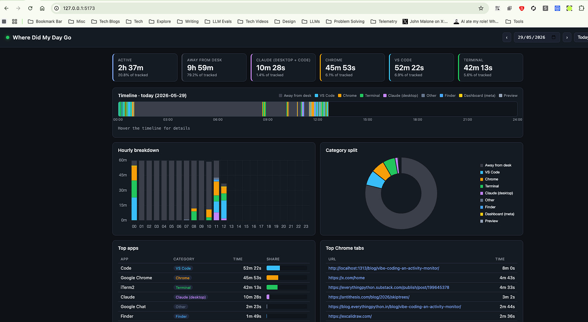Jump to Today with the Today button
This screenshot has width=588, height=322.
pos(581,37)
